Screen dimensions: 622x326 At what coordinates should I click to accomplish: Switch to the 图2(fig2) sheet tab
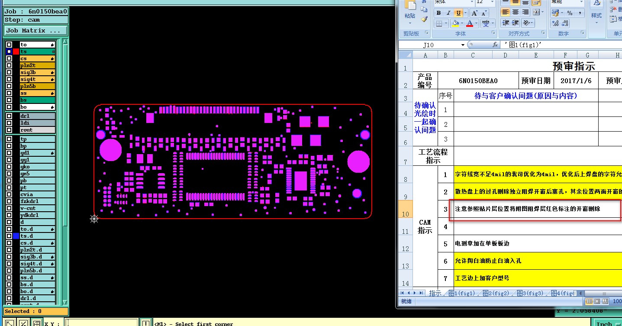tap(497, 294)
